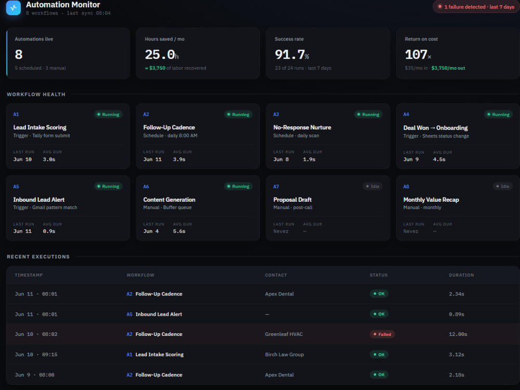Open the Lead Intake Scoring workflow card

(x=68, y=136)
